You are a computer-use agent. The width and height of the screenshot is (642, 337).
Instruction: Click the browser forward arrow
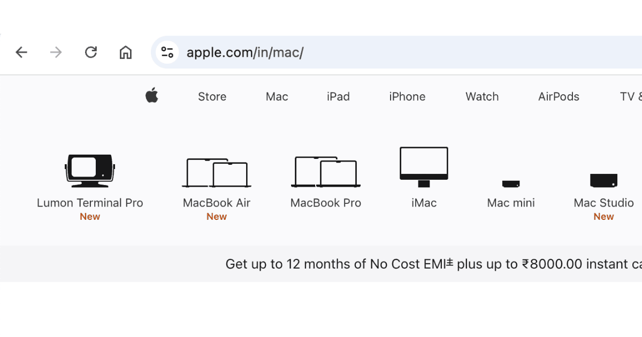[x=56, y=52]
